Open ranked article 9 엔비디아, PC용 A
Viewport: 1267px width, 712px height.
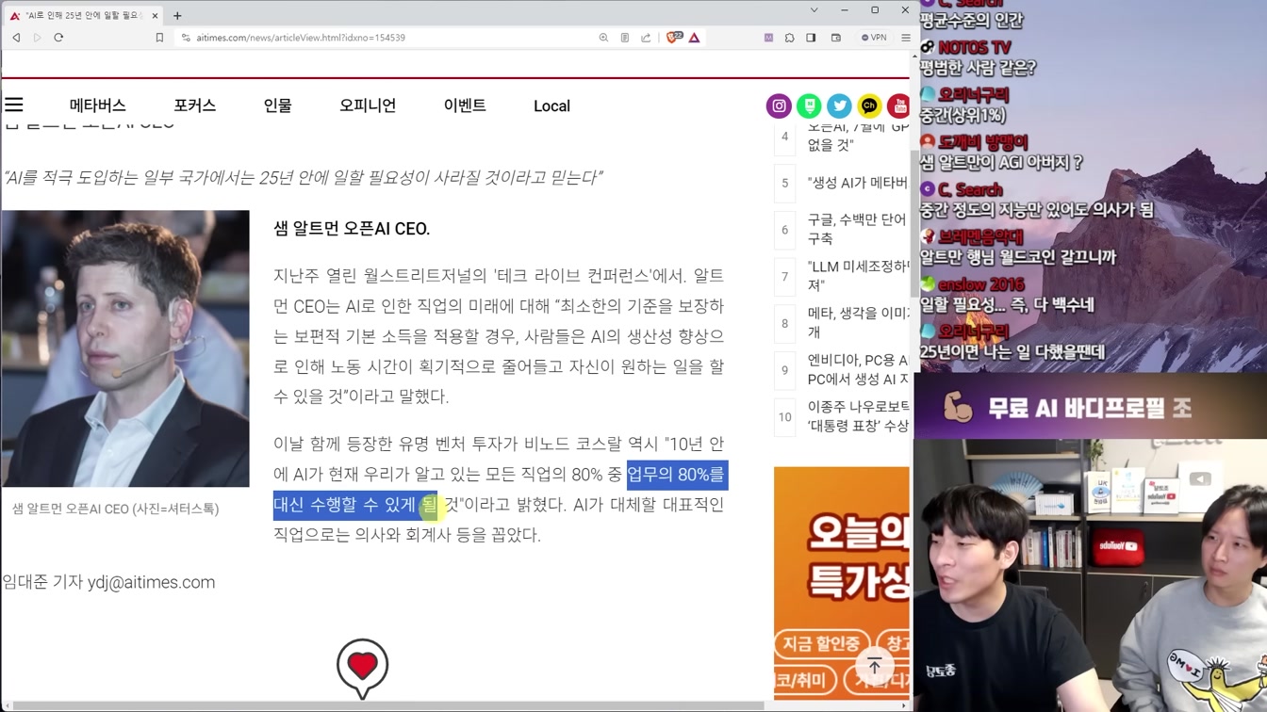858,369
